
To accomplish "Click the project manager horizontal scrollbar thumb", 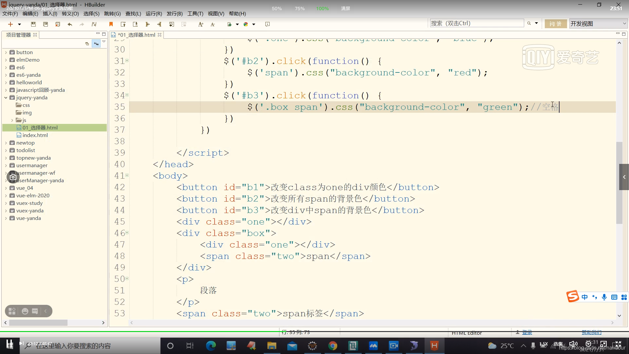I will pyautogui.click(x=38, y=323).
